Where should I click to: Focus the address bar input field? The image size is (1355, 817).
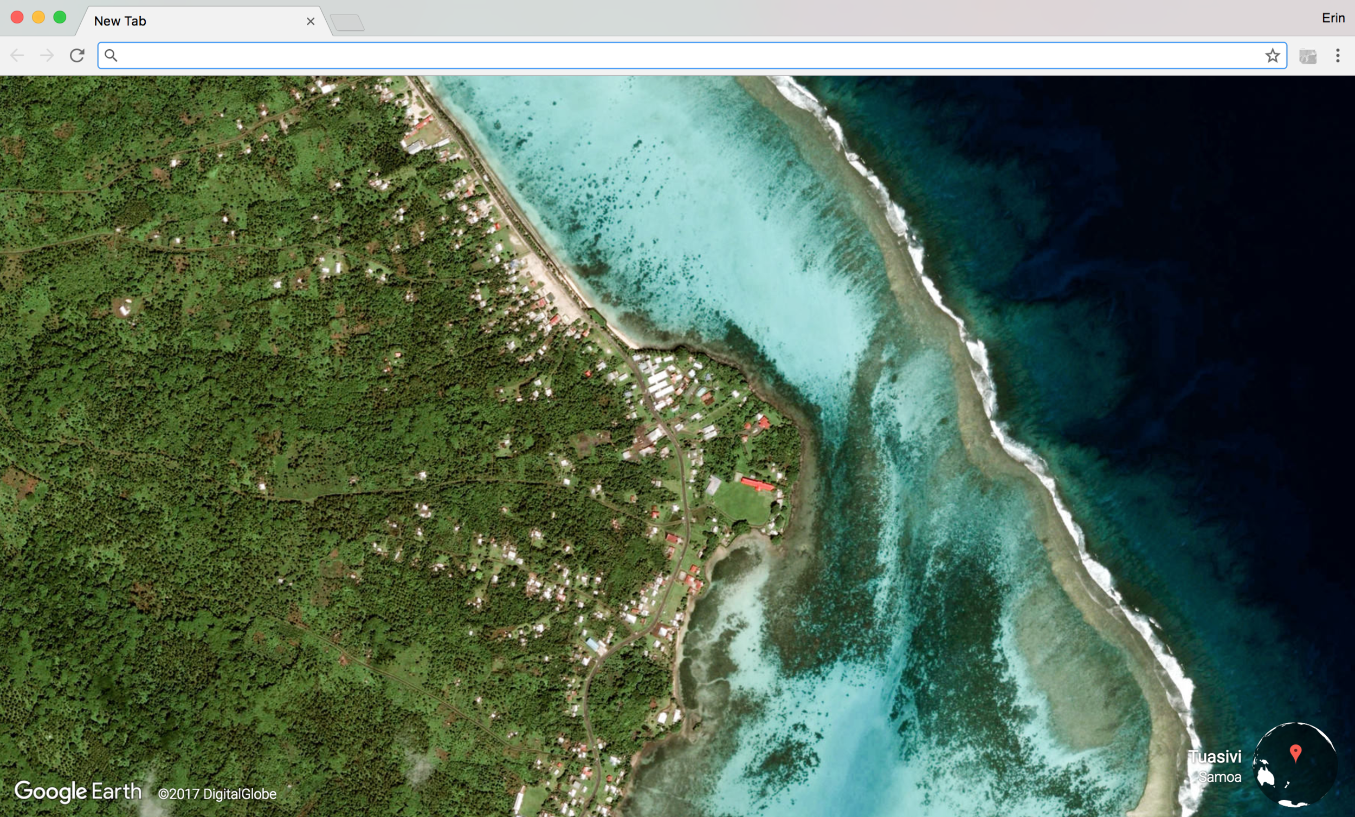(x=660, y=55)
